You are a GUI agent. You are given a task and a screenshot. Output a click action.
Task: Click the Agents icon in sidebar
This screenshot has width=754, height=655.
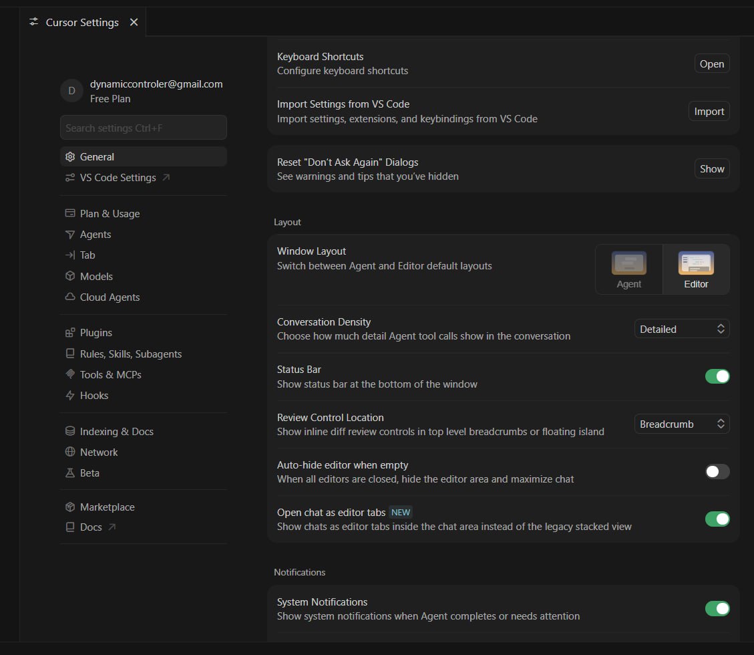(x=70, y=235)
